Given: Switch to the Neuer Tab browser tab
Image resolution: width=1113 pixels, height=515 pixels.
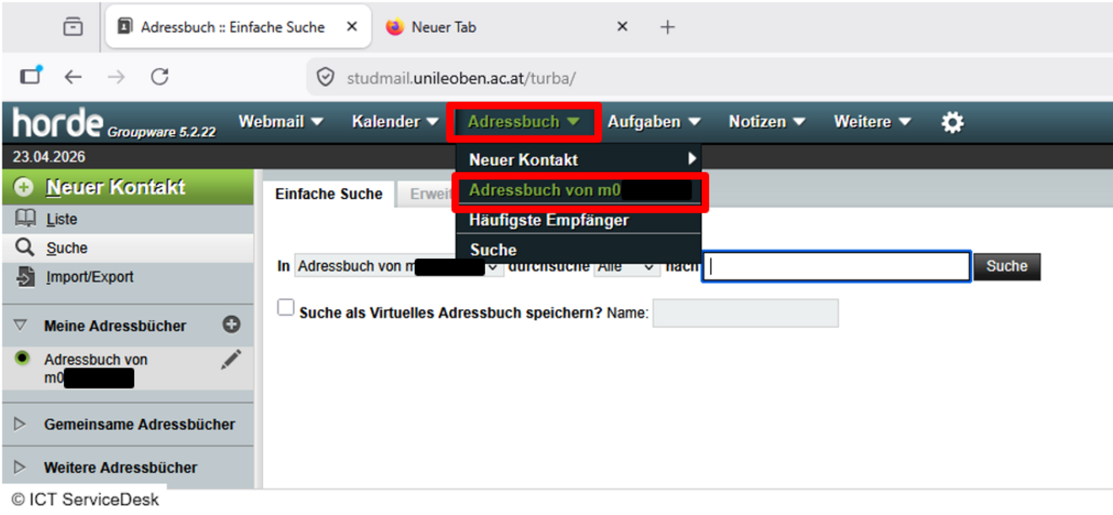Looking at the screenshot, I should (444, 27).
